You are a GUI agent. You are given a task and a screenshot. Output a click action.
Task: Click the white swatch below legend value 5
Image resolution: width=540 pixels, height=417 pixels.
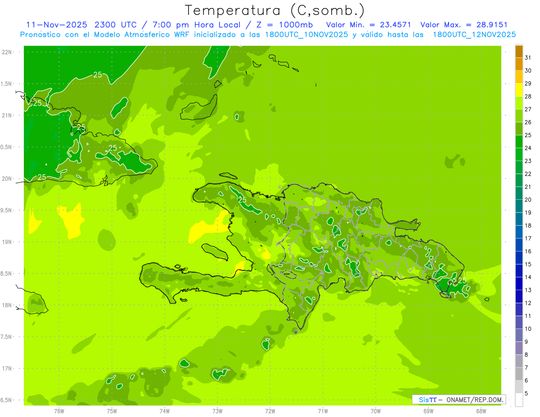[519, 399]
